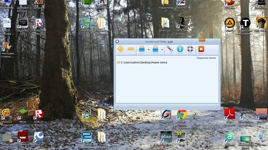Image resolution: width=268 pixels, height=150 pixels.
Task: Select the MediaGet desktop shortcut
Action: (x=87, y=25)
